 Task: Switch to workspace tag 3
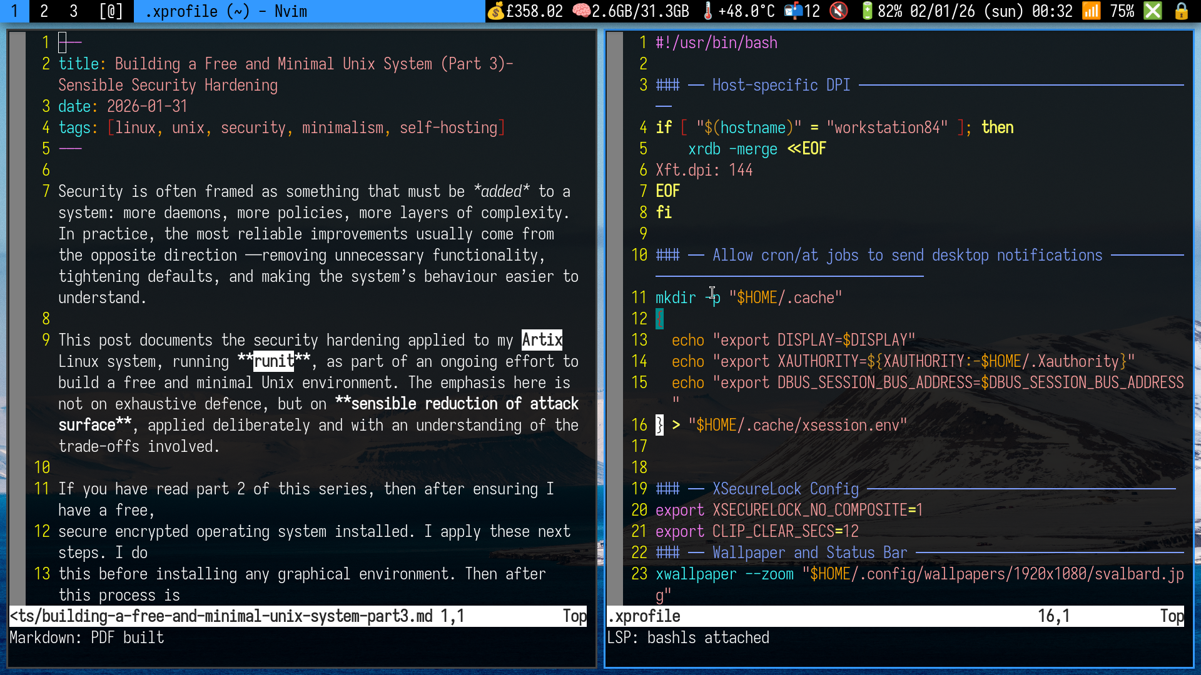point(74,11)
